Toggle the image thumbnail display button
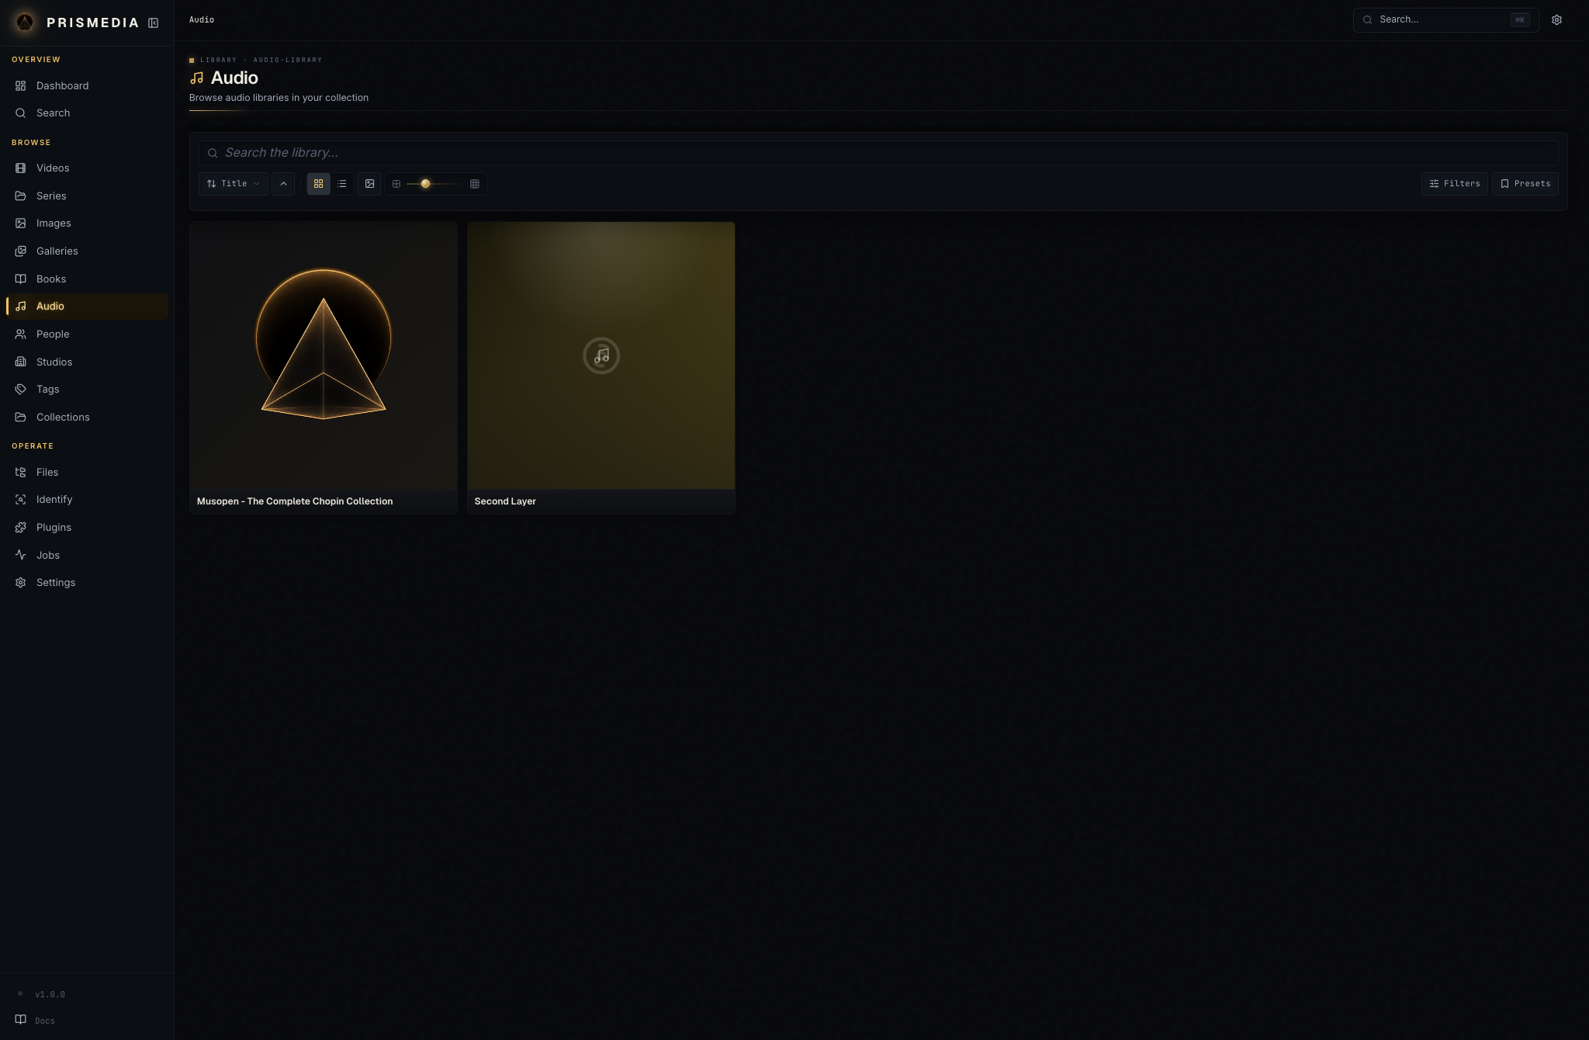 click(x=369, y=184)
